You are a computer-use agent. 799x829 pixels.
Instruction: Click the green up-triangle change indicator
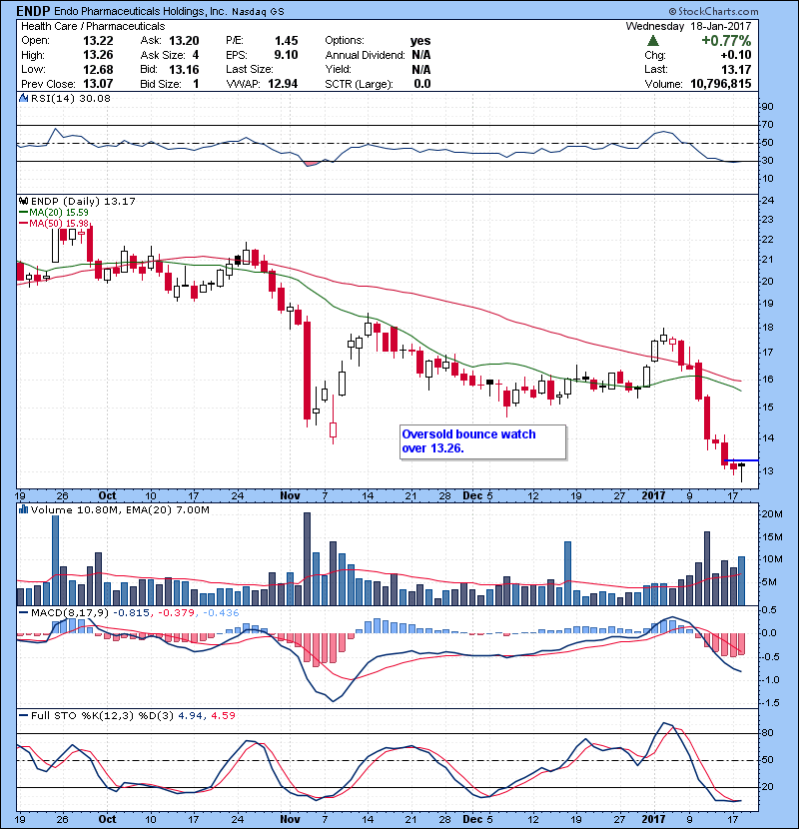tap(653, 41)
